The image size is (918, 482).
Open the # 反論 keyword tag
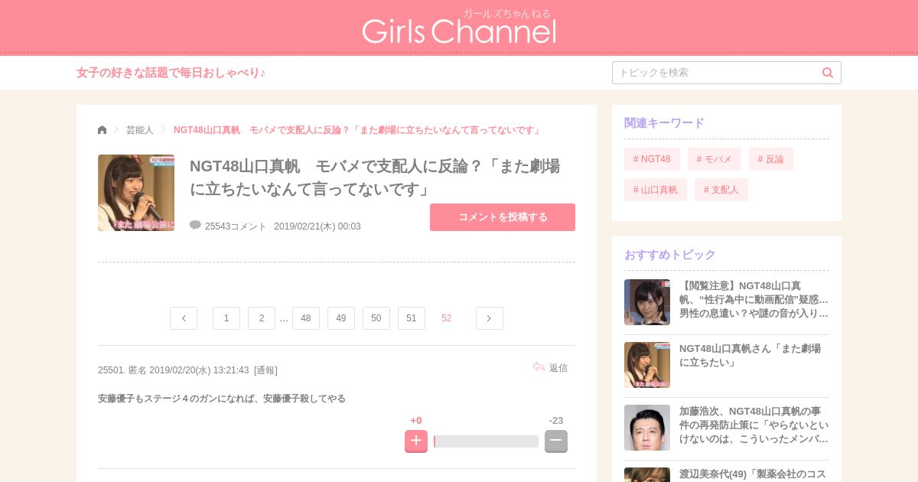(771, 159)
